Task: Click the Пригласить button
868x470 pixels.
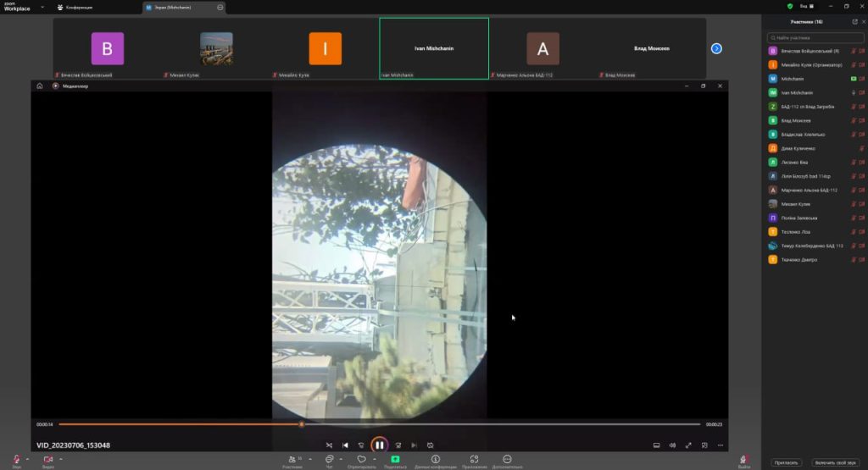Action: (786, 462)
